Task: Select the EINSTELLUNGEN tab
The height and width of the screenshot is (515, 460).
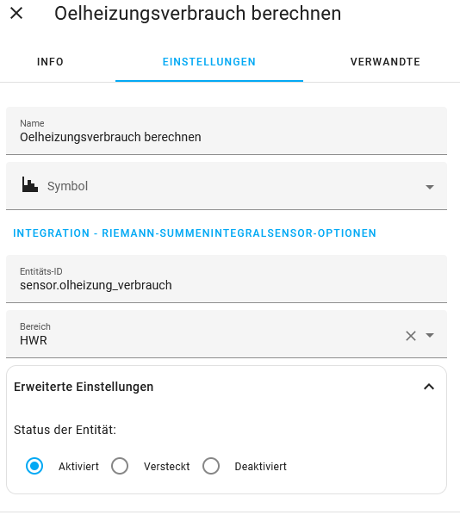Action: tap(209, 62)
